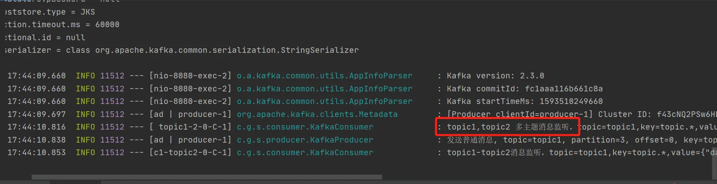Click the [ topic1-2-0-C-1] thread name
717x184 pixels.
point(190,127)
